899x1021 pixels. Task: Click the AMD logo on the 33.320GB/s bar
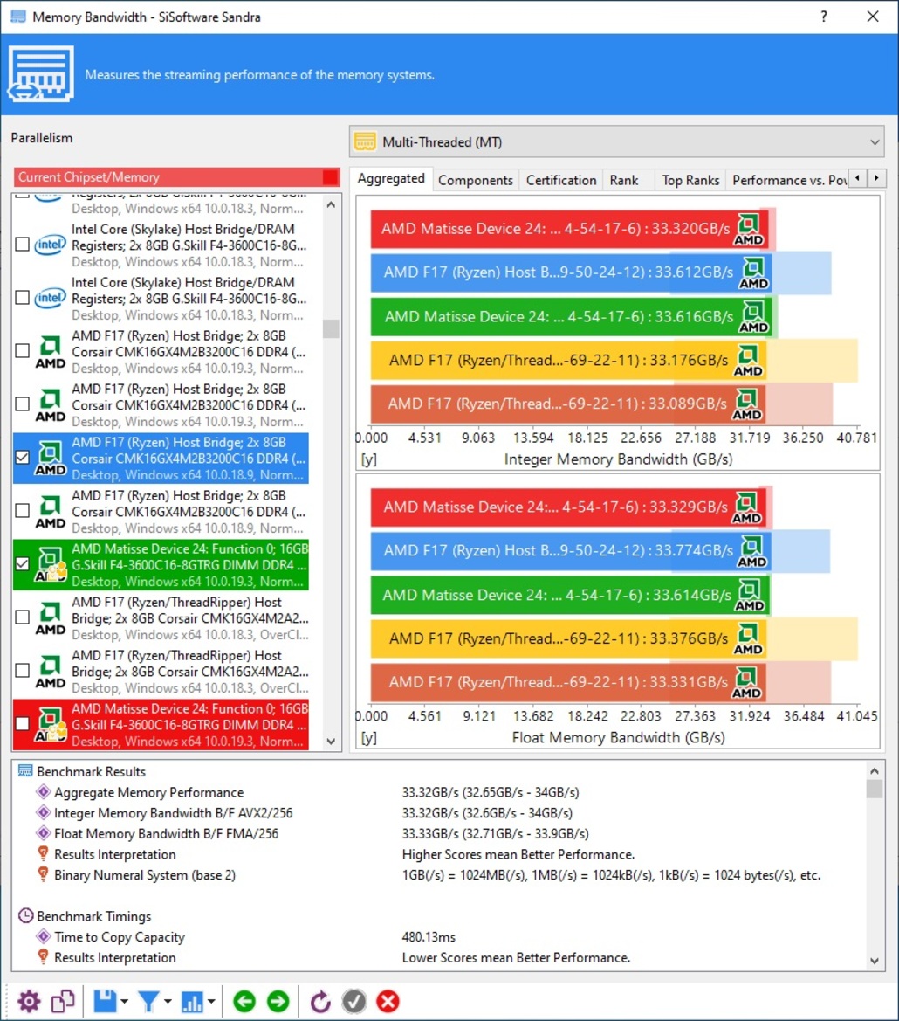pos(748,229)
